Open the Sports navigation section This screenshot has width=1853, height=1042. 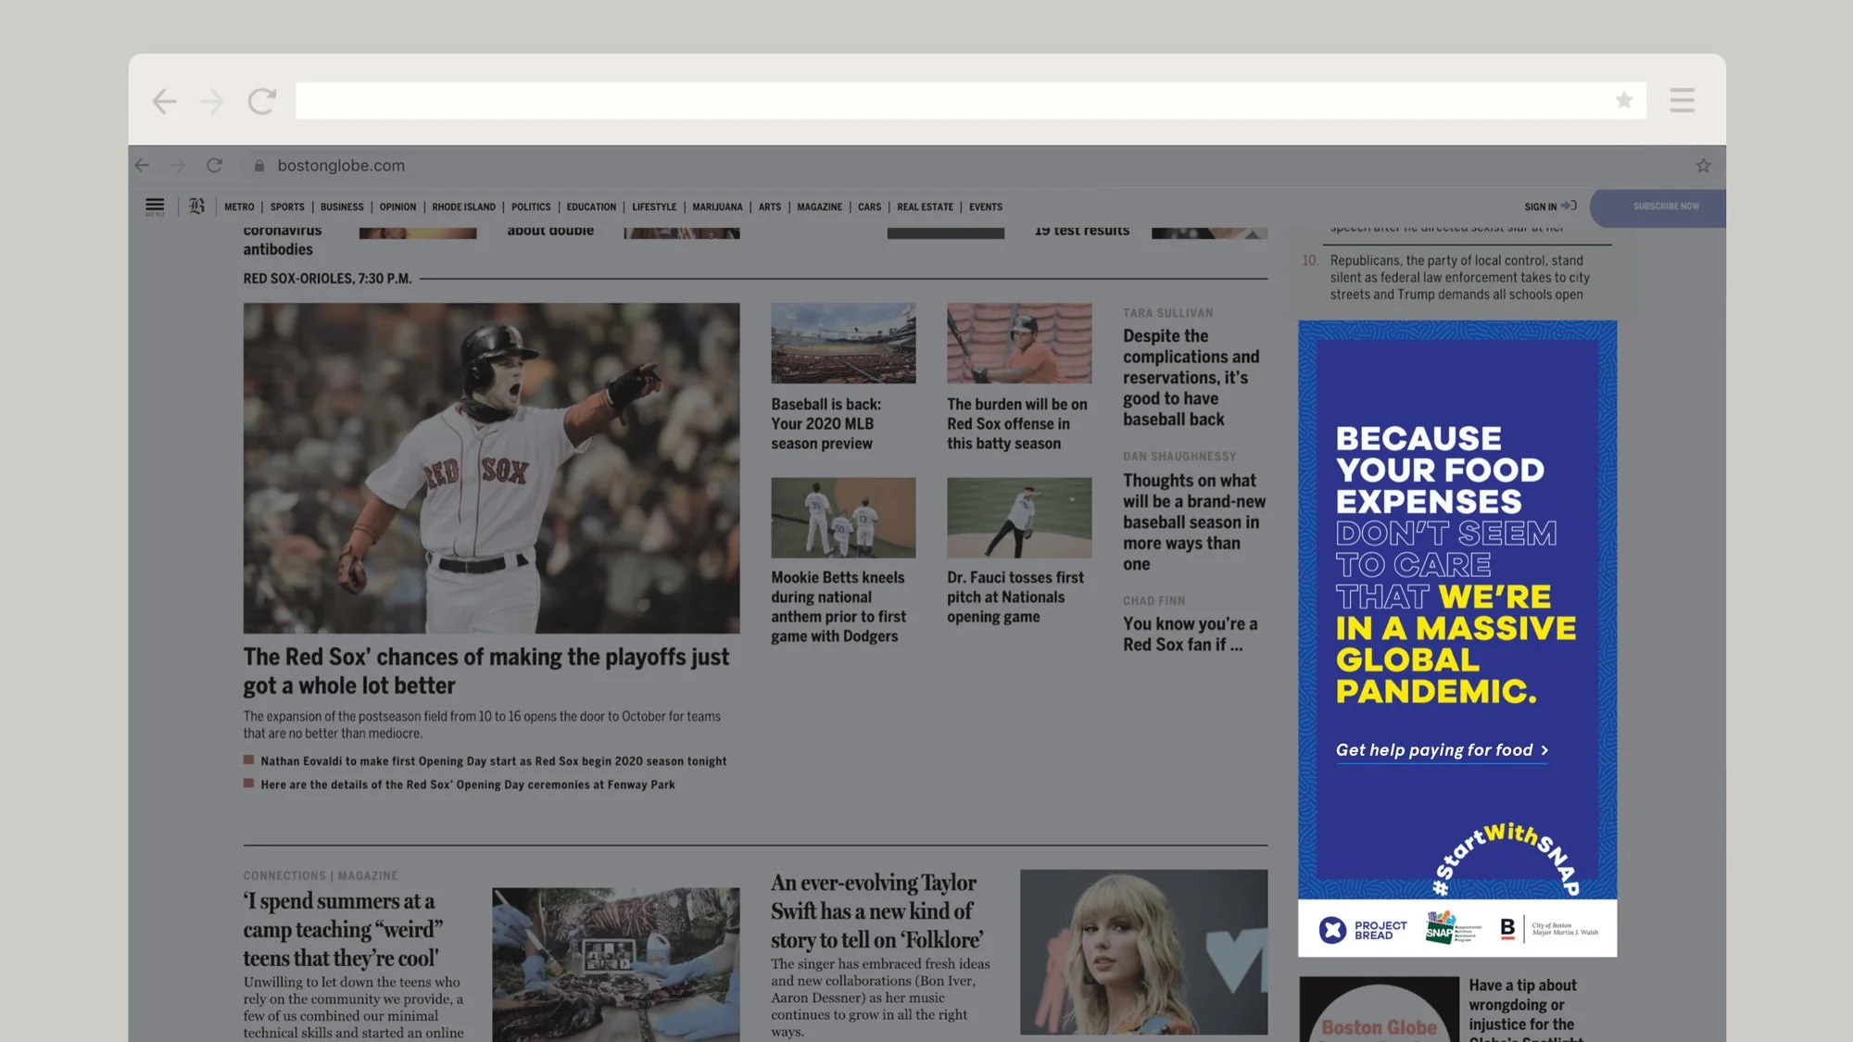pyautogui.click(x=287, y=207)
